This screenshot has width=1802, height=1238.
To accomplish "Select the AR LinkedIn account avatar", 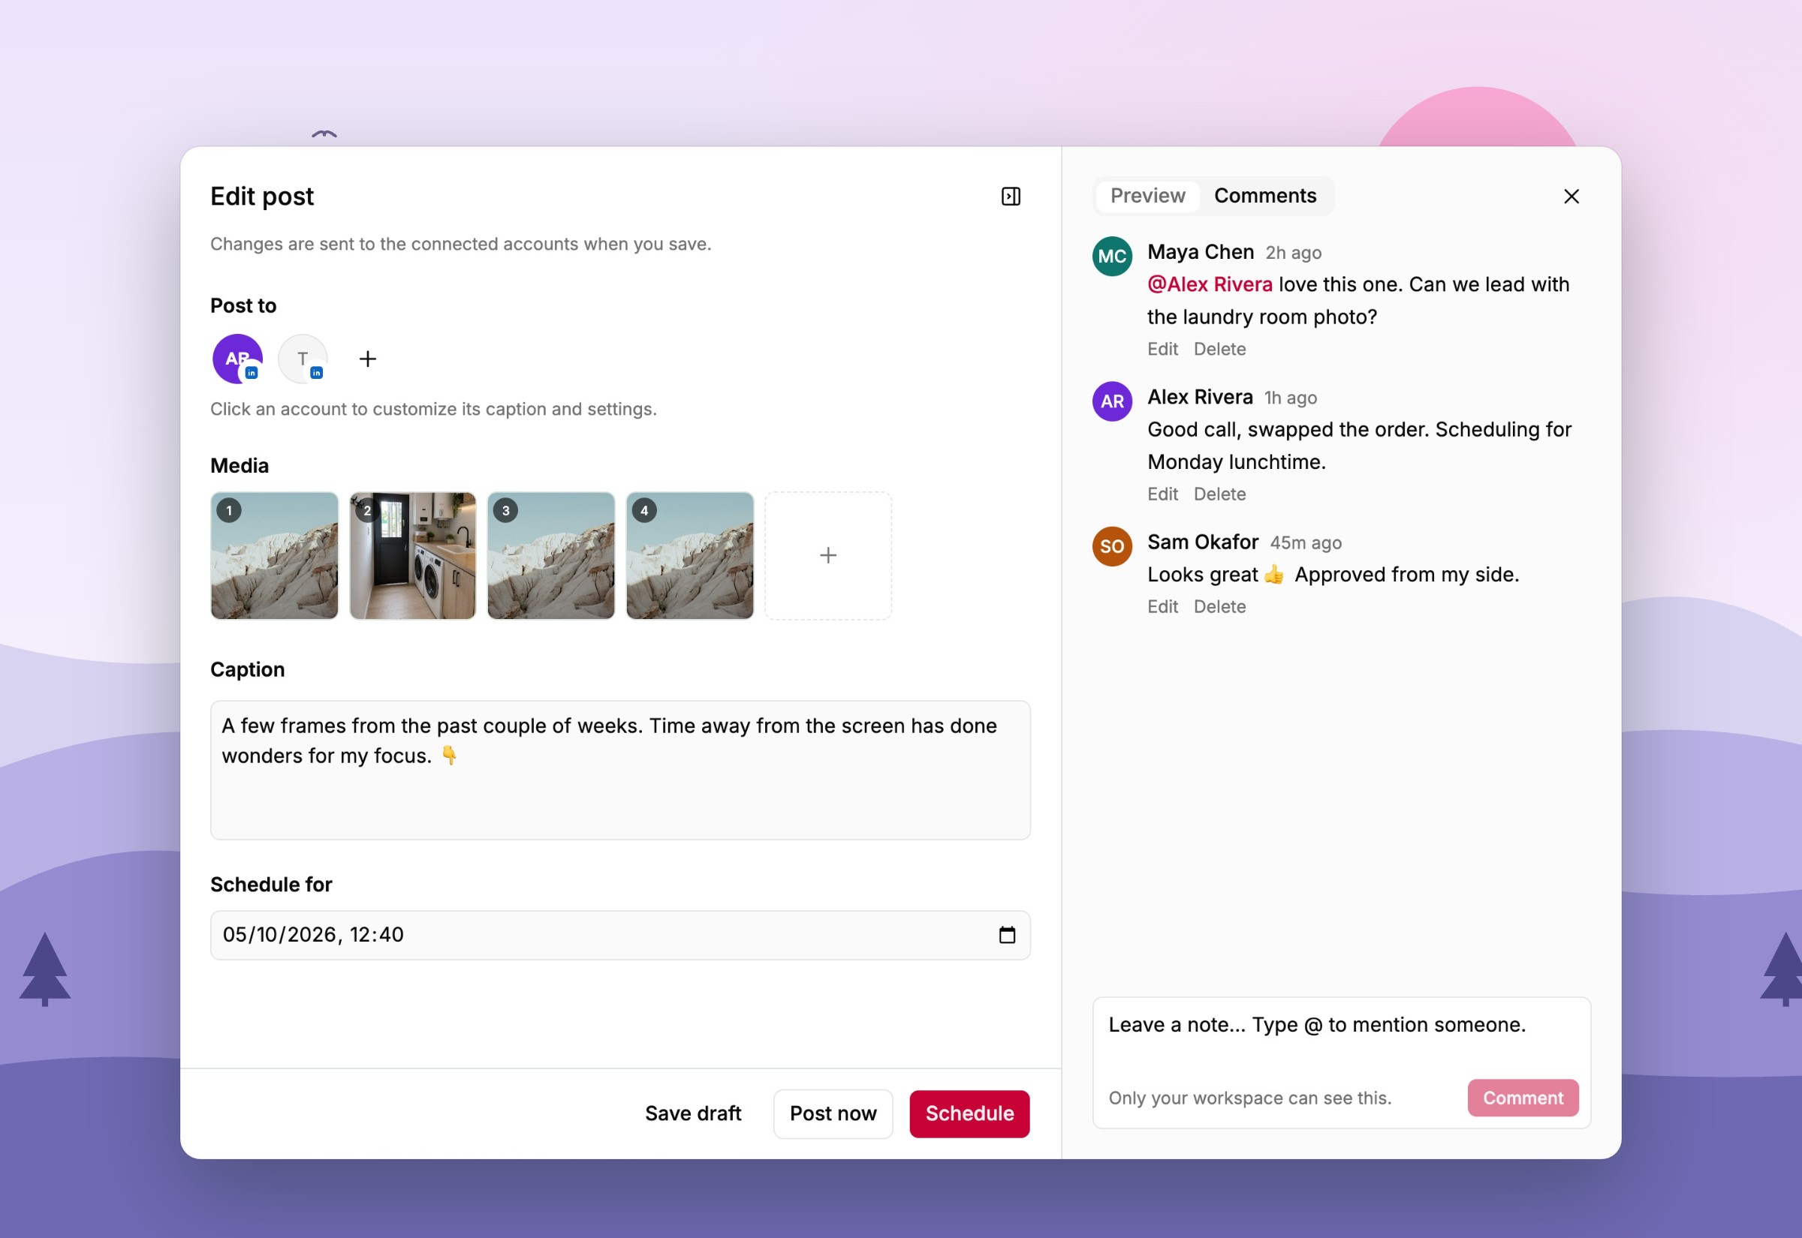I will [237, 359].
